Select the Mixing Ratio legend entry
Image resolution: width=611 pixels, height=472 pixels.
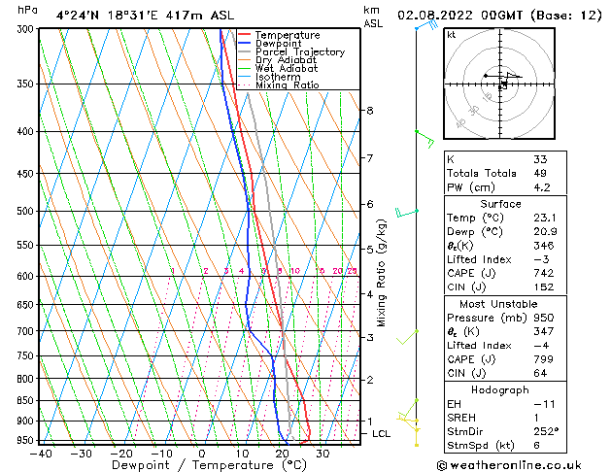click(288, 85)
